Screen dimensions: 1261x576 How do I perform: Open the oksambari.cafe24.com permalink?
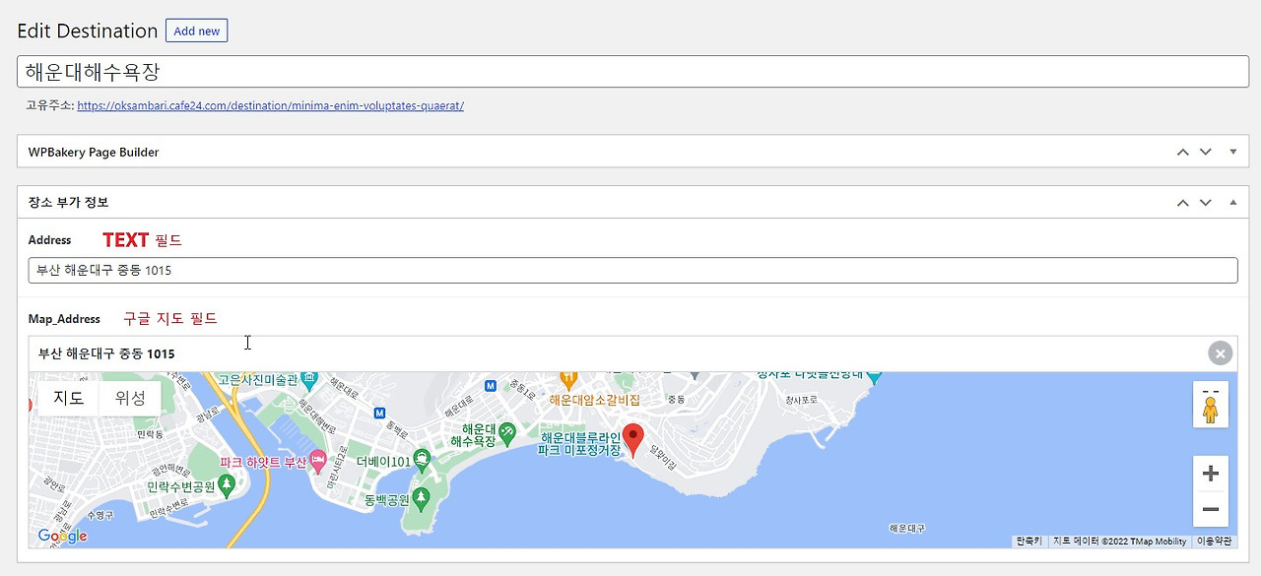point(270,105)
